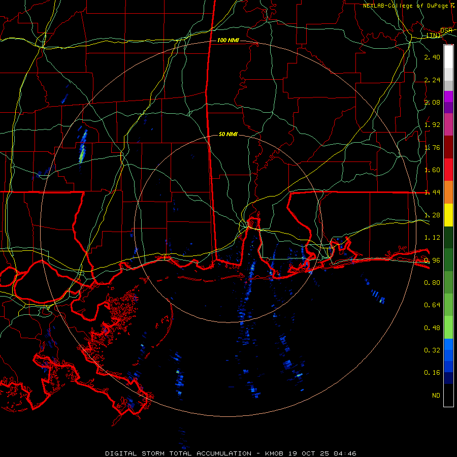
Task: Click the "50 NMI" range ring label
Action: coord(228,134)
